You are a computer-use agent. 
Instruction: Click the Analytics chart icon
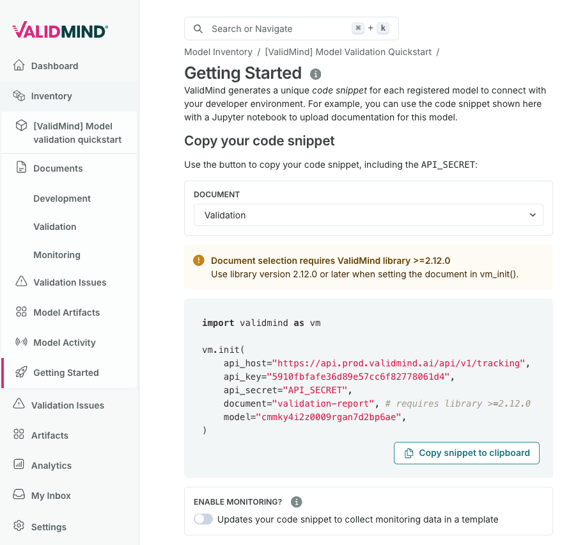click(19, 464)
